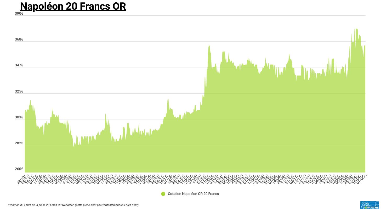The height and width of the screenshot is (213, 387).
Task: Click the 368€ y-axis label
Action: point(19,39)
